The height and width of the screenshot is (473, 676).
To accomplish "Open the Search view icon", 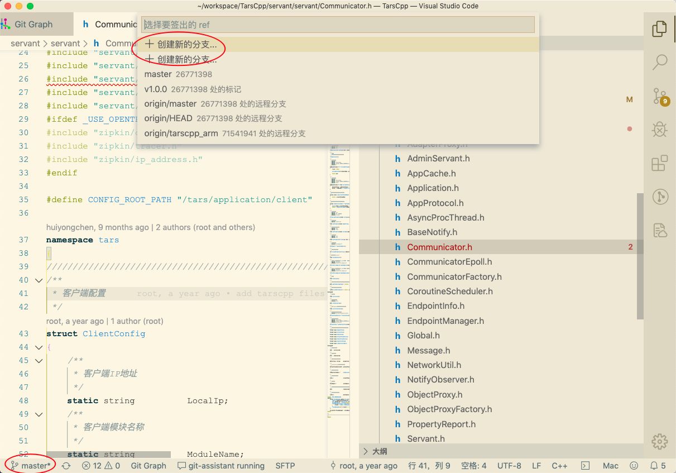I will tap(660, 61).
